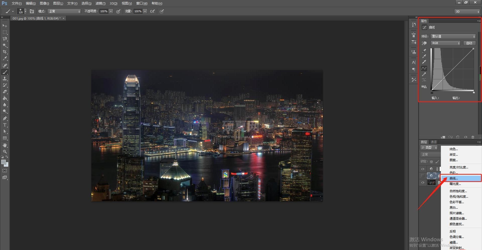
Task: Open the 滤镜(T) menu
Action: pyautogui.click(x=100, y=3)
